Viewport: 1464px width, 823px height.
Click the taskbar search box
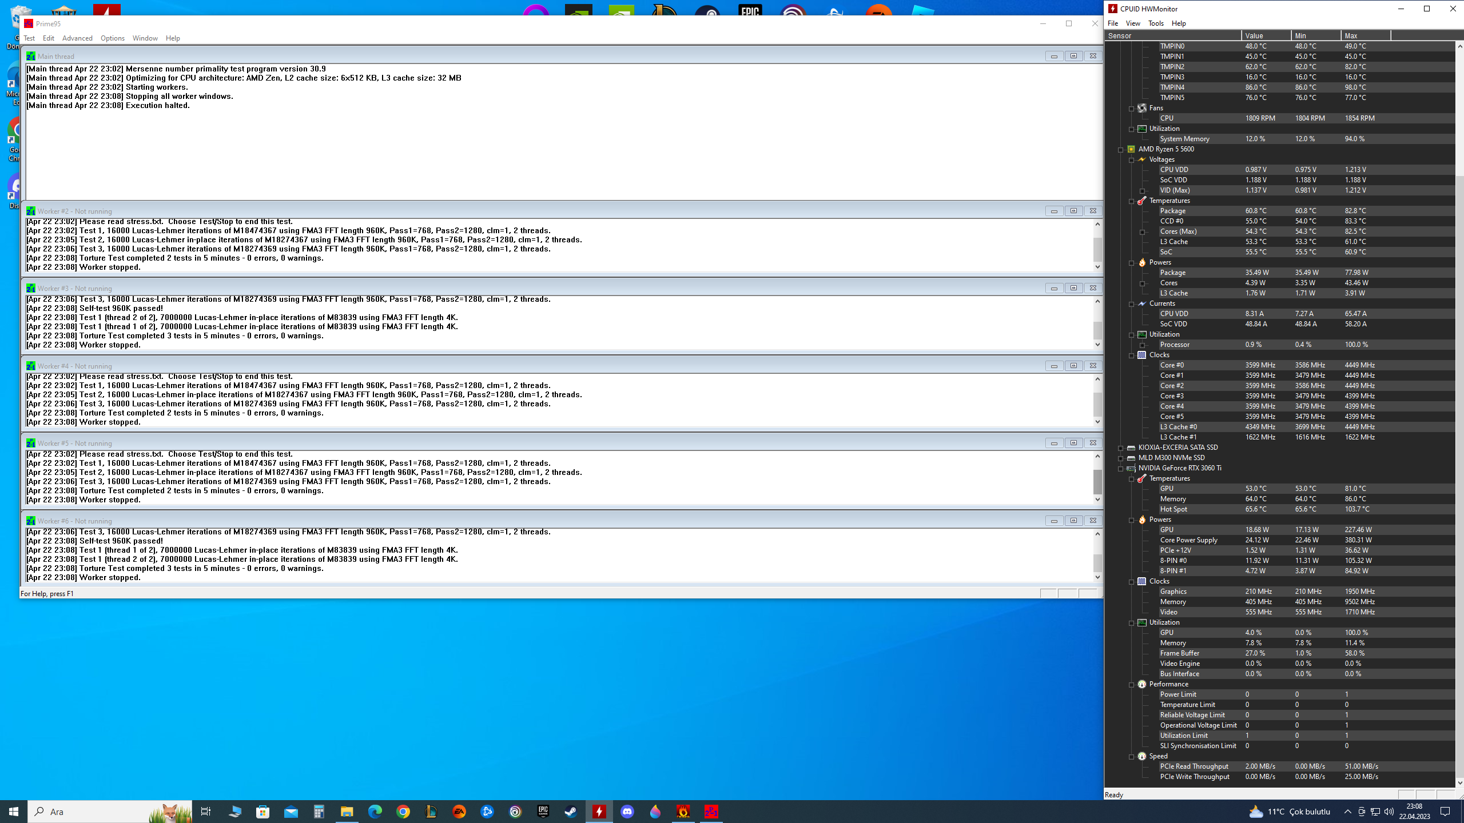(x=110, y=812)
